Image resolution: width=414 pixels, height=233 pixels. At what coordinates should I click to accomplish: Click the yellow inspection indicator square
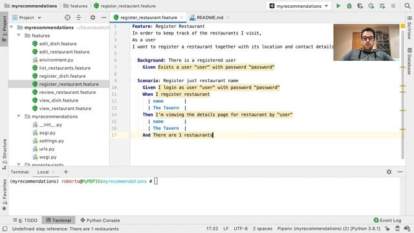(402, 26)
